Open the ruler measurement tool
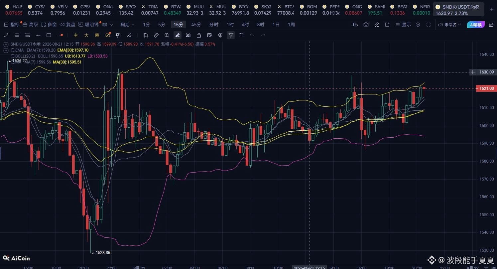 pos(156,35)
